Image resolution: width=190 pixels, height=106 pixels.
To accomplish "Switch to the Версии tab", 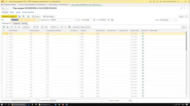I will [24, 24].
